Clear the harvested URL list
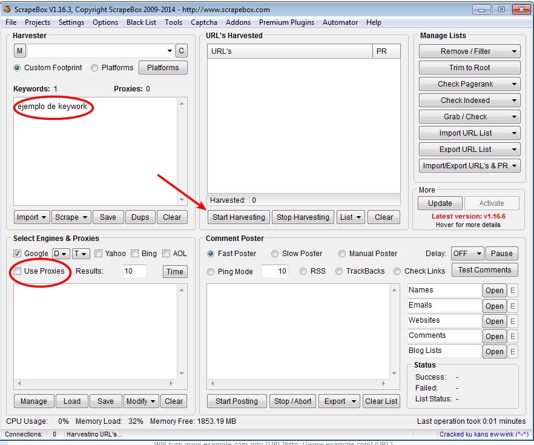The image size is (534, 445). [383, 217]
